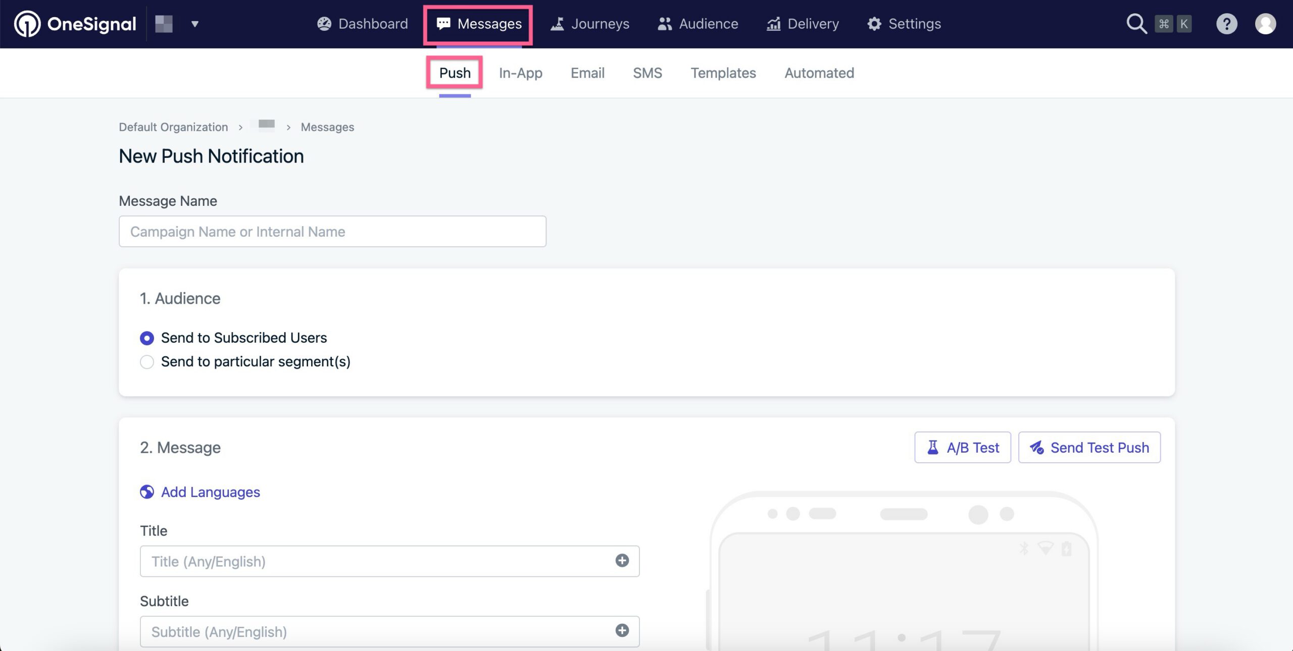Click the app name breadcrumb thumbnail
The image size is (1293, 651).
point(266,125)
